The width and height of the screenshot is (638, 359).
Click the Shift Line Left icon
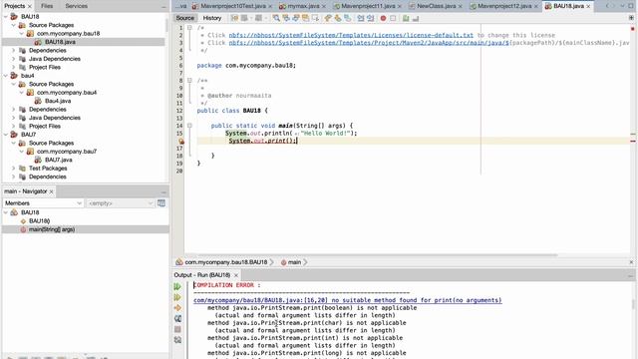click(x=361, y=18)
